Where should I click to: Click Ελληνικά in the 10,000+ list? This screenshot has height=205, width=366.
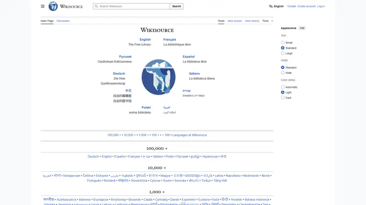click(102, 176)
